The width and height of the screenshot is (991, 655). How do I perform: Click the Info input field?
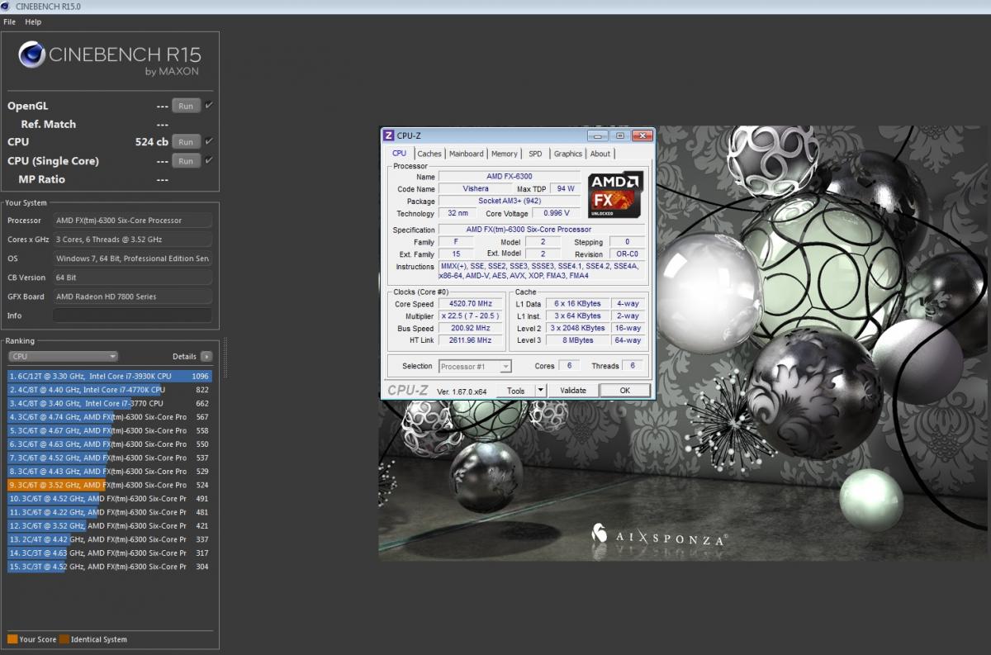[132, 316]
